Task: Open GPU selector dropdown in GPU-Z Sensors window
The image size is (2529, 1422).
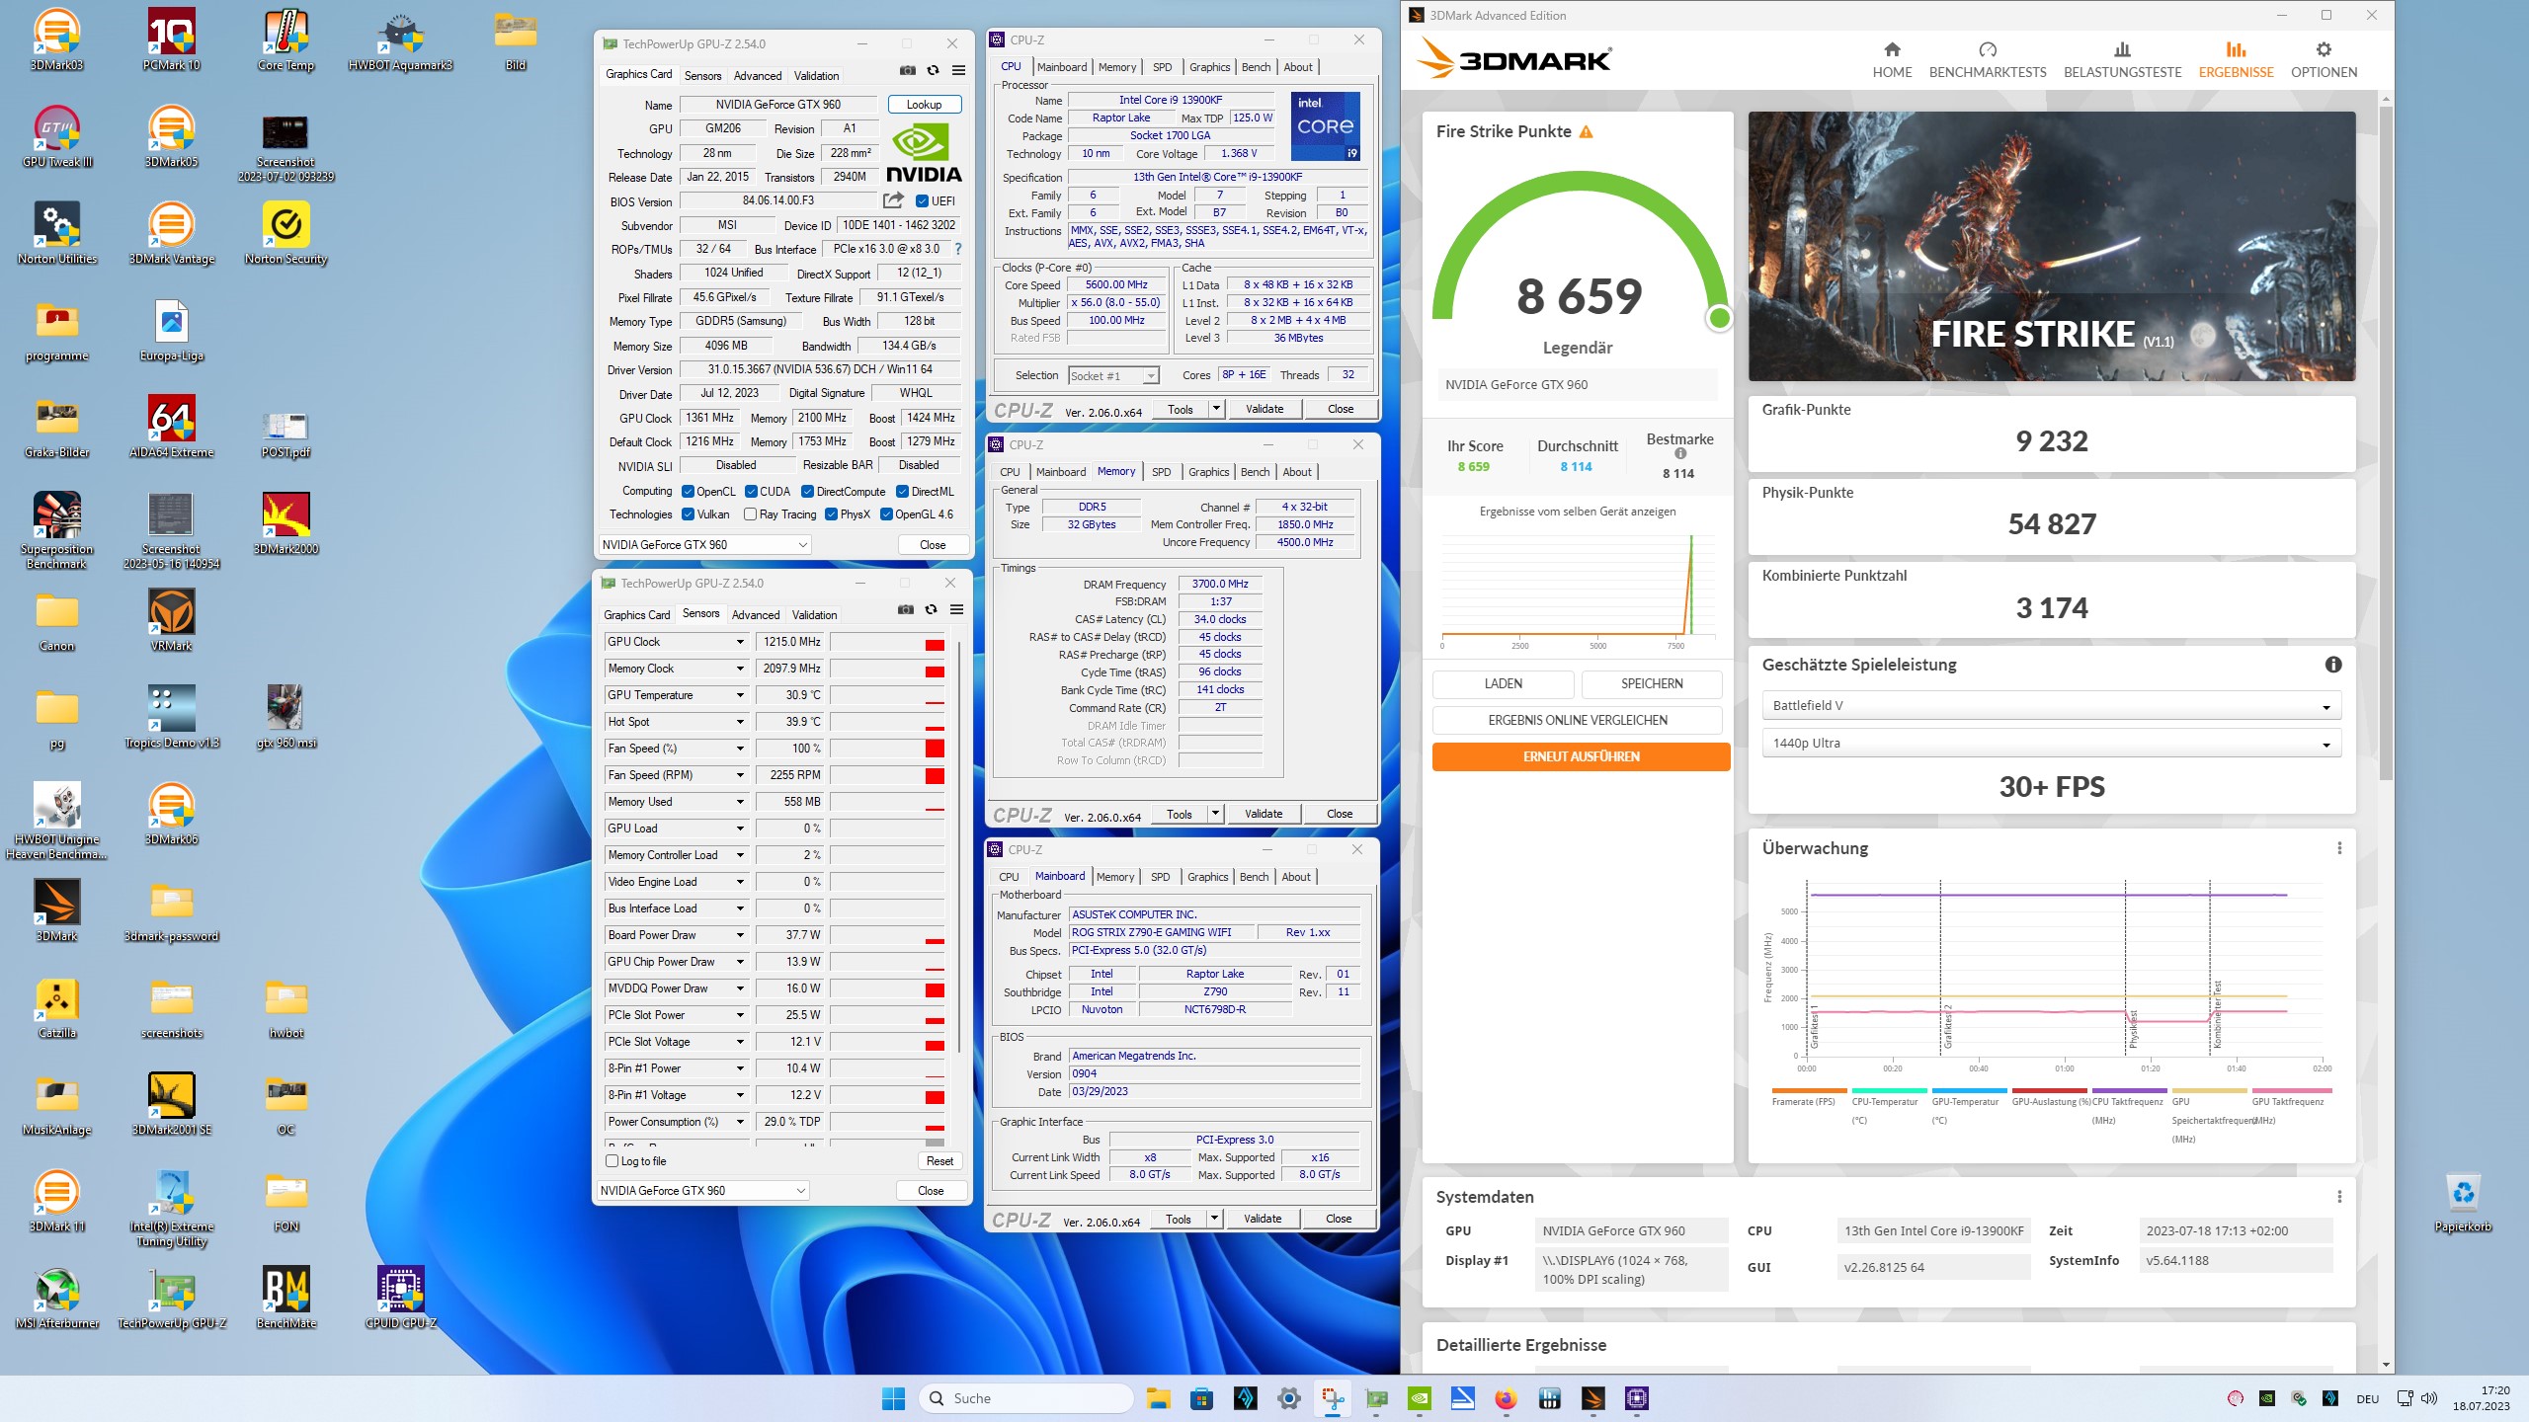Action: (702, 1191)
